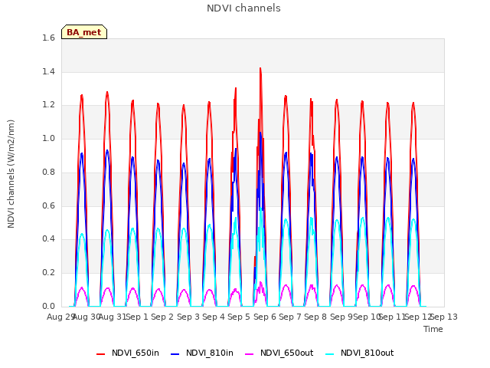Click the tallest red peak on Sep 6

(260, 69)
